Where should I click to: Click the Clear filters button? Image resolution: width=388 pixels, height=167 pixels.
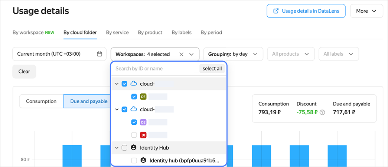point(24,72)
